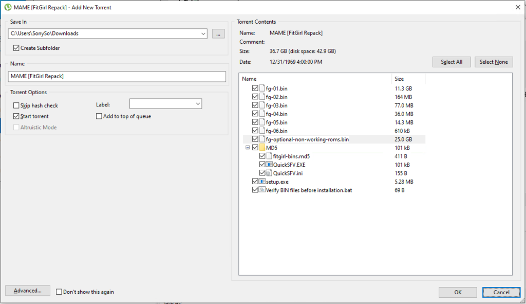This screenshot has height=304, width=526.
Task: Close the Add New Torrent dialog
Action: pyautogui.click(x=518, y=7)
